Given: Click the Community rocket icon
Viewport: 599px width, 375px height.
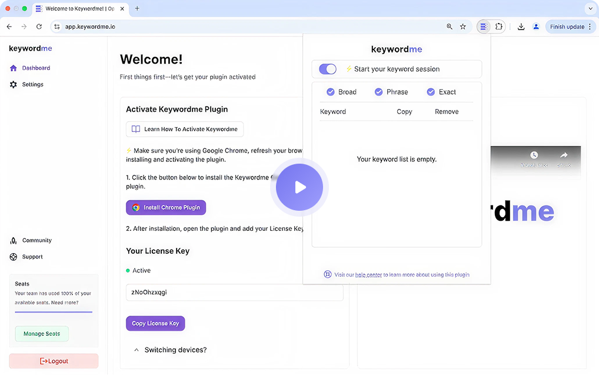Looking at the screenshot, I should click(x=14, y=240).
